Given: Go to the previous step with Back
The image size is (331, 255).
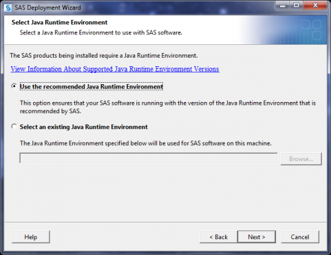Looking at the screenshot, I should [x=218, y=237].
